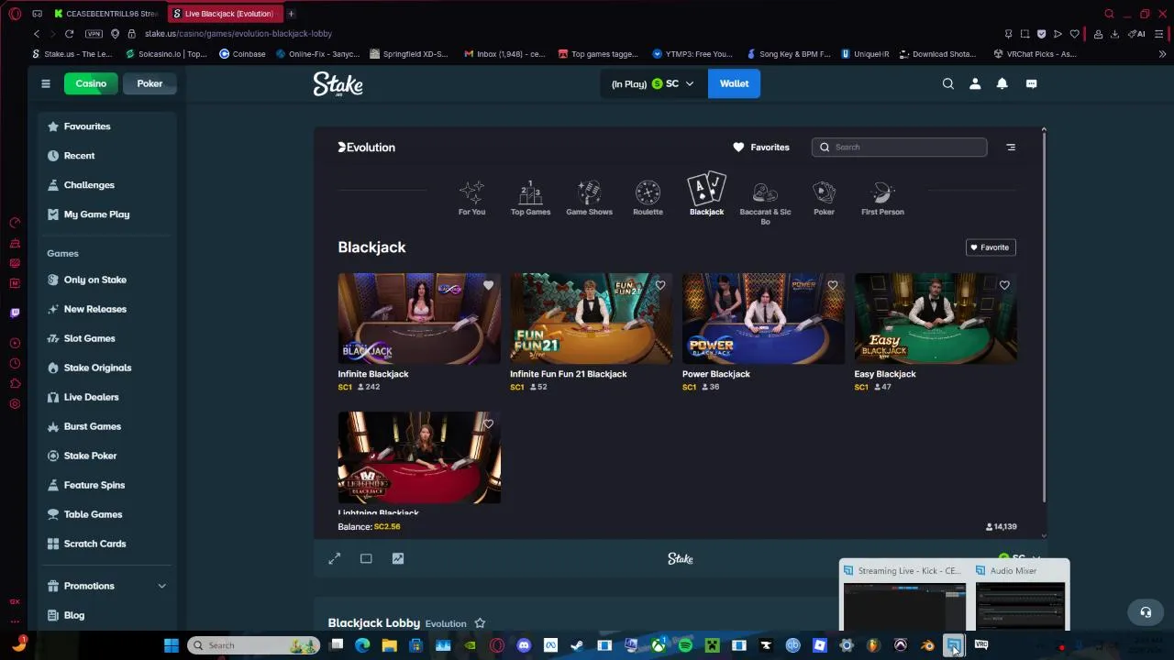Open the Infinite Blackjack table thumbnail
Image resolution: width=1174 pixels, height=660 pixels.
point(419,318)
